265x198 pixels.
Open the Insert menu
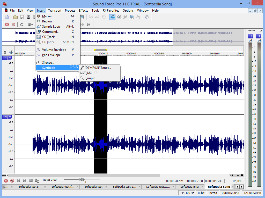point(41,10)
